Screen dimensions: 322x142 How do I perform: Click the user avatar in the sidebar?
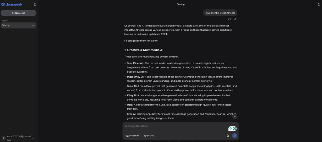(3, 138)
